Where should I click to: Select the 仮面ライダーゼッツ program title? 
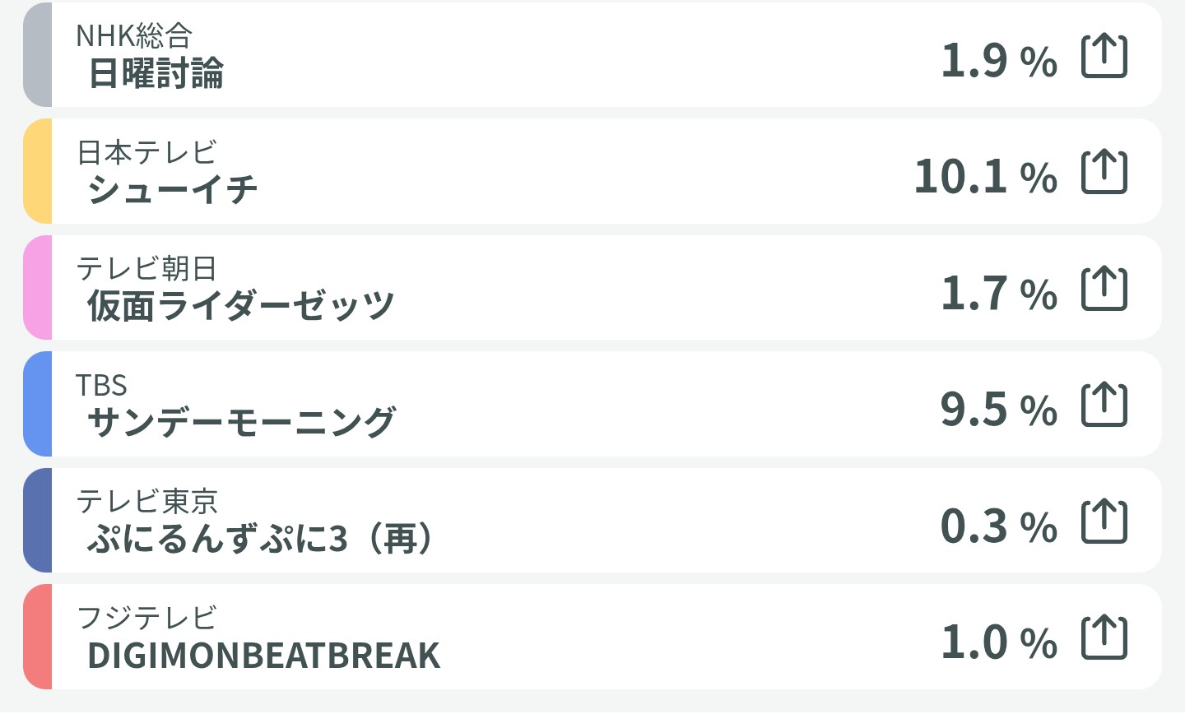pyautogui.click(x=241, y=306)
